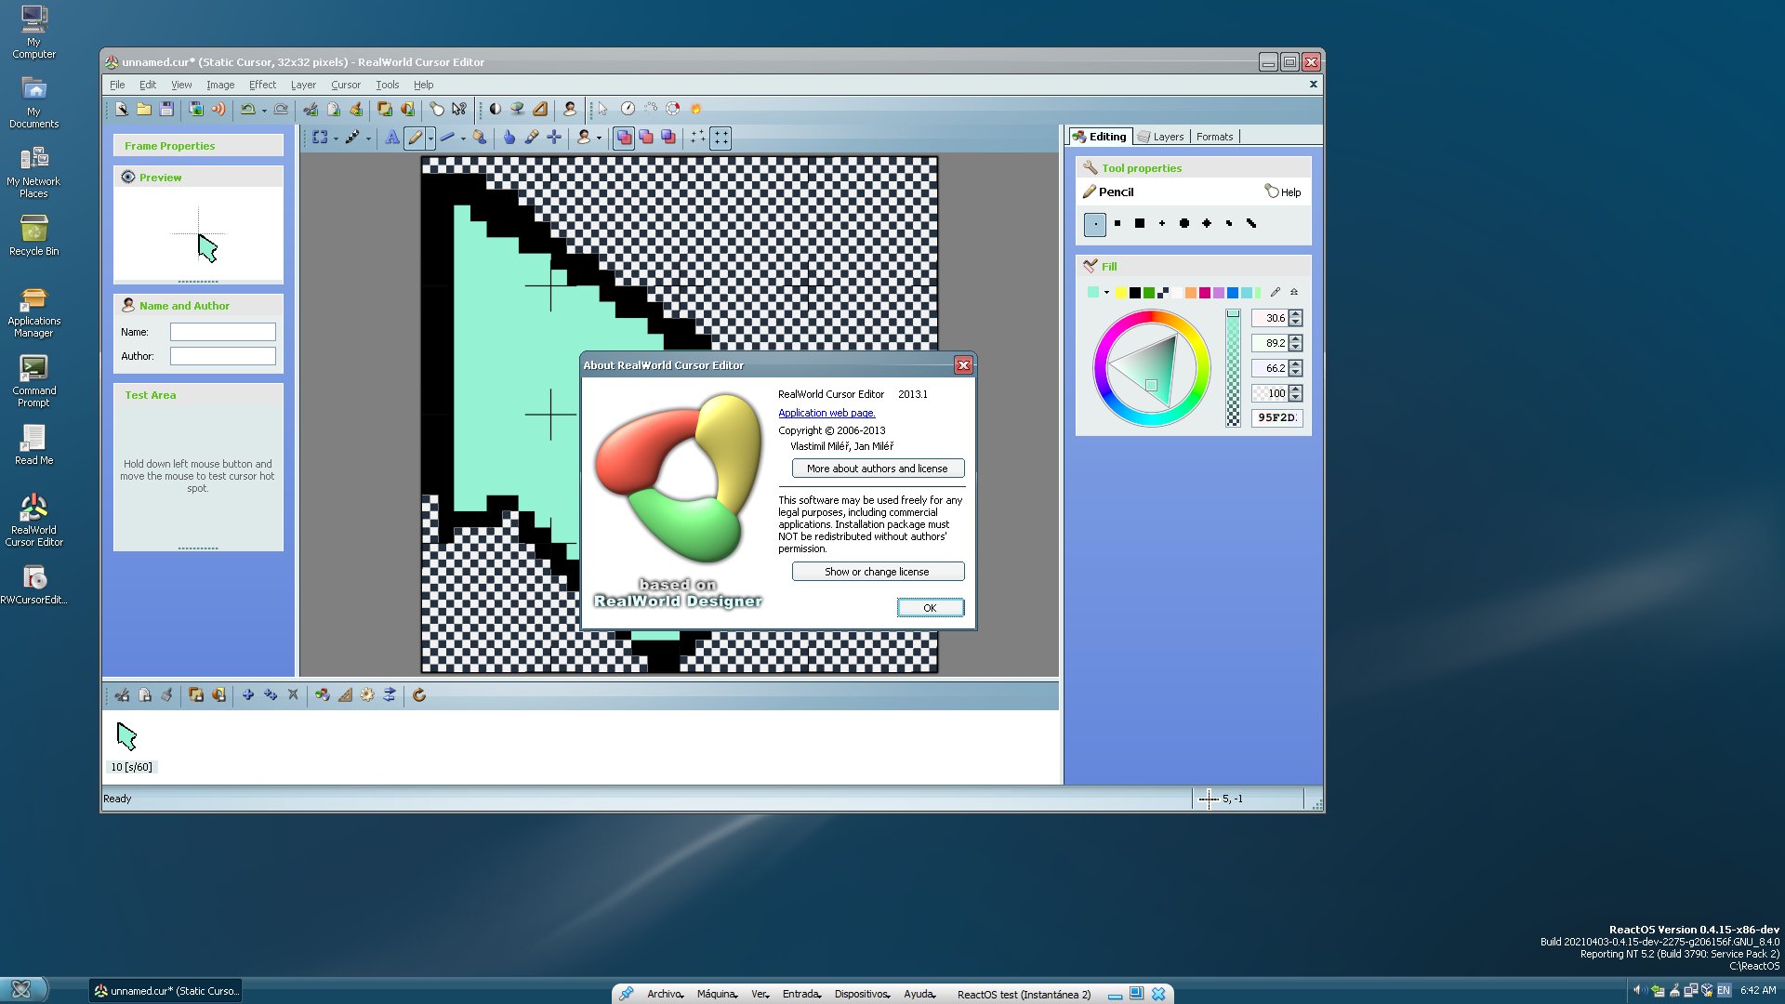Select the round circle pencil tip
Viewport: 1785px width, 1004px height.
[x=1184, y=224]
